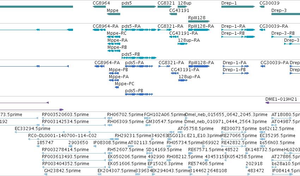Click EST RE42832.5prime
The image size is (300, 176).
click(234, 146)
